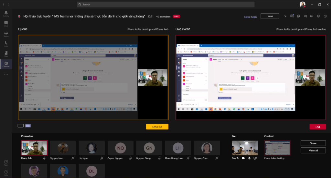The width and height of the screenshot is (331, 178).
Task: Toggle your camera under Cao, Tu
Action: (x=243, y=158)
